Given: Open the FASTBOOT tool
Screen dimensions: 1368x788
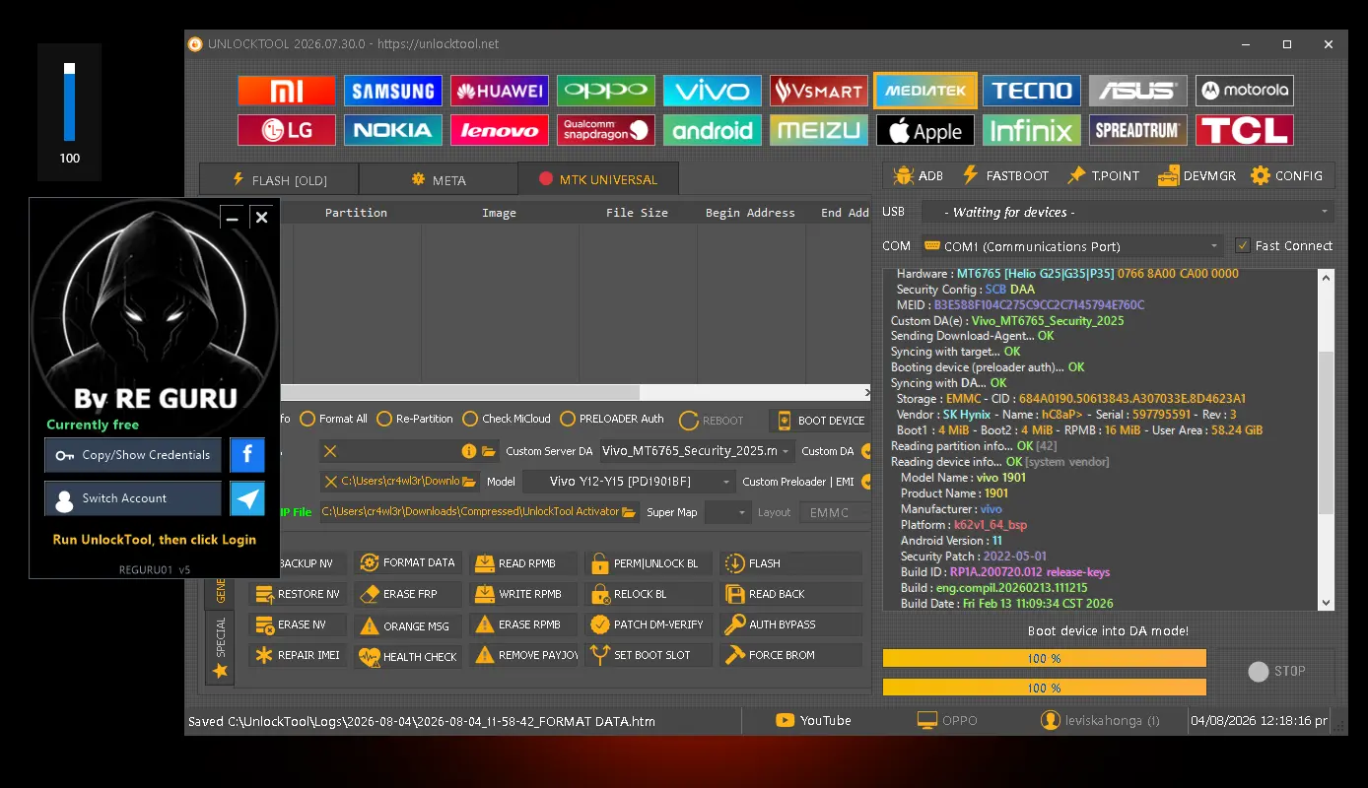Looking at the screenshot, I should [x=1004, y=175].
